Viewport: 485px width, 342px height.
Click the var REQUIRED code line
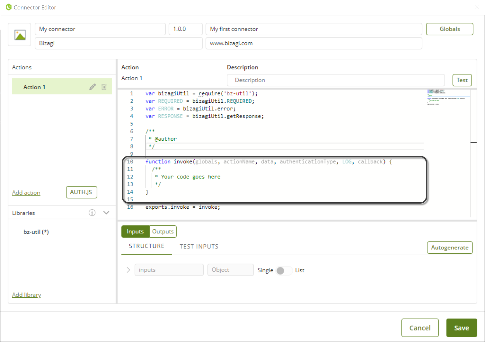point(200,101)
